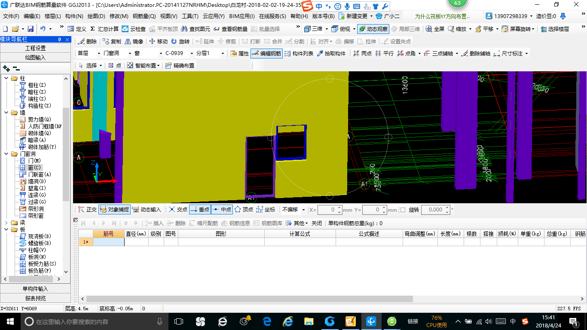Viewport: 587px width, 330px height.
Task: Click 查找图元 find element tool
Action: (196, 29)
